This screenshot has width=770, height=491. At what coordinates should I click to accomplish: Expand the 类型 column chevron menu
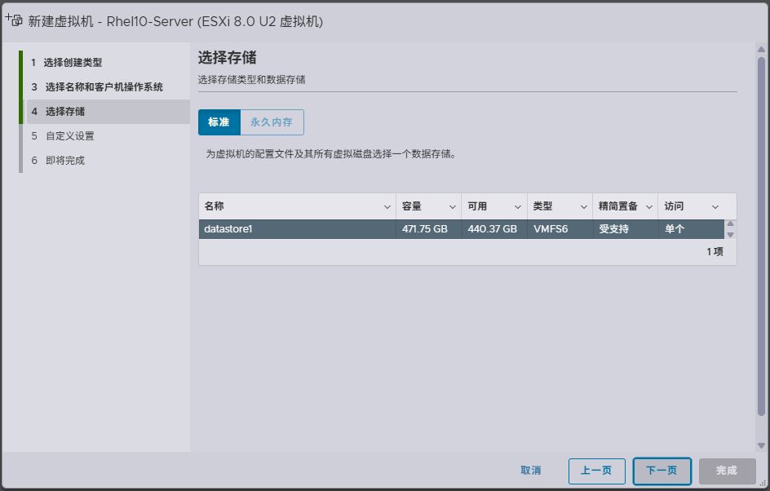coord(583,207)
